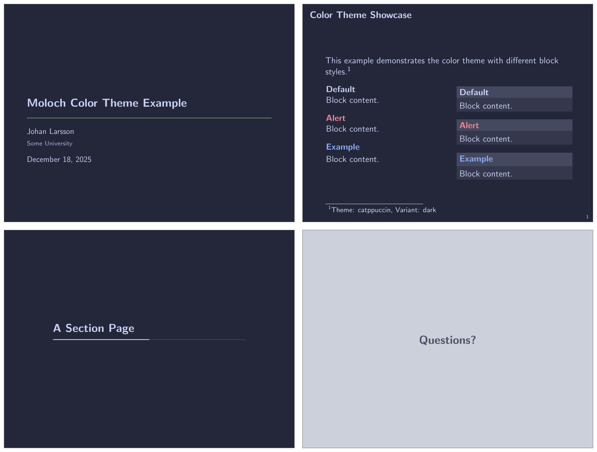The image size is (597, 452).
Task: Click the intro sentence about block styles
Action: [x=442, y=61]
